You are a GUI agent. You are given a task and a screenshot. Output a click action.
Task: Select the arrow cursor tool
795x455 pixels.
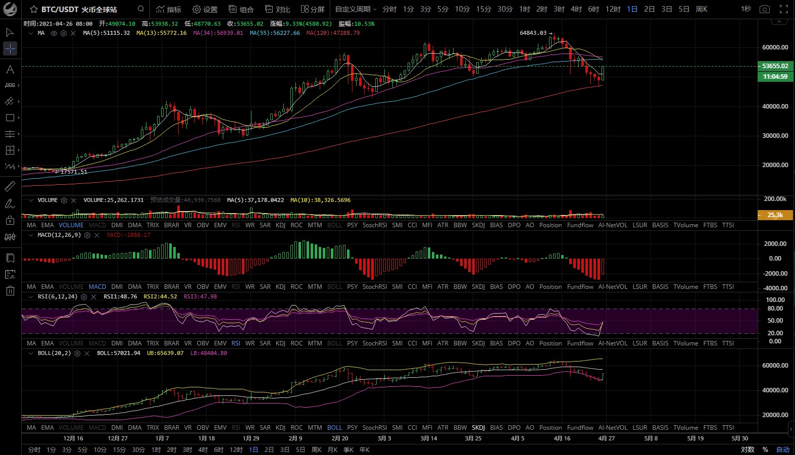10,32
